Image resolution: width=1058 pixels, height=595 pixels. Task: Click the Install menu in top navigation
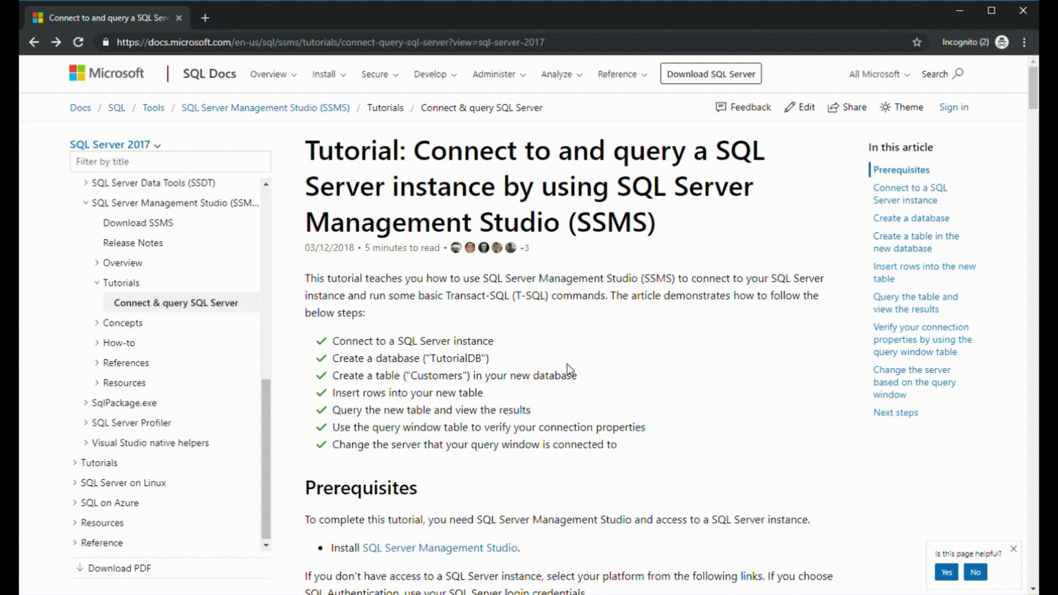point(327,73)
